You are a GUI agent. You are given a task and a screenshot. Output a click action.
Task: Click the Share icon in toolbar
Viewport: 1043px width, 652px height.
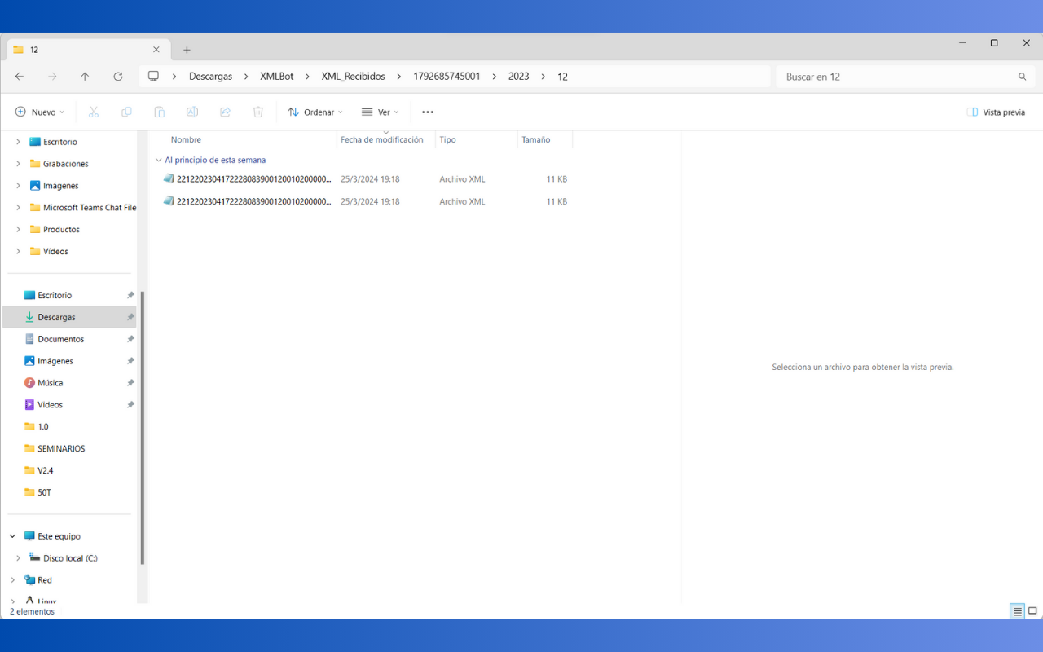tap(226, 112)
